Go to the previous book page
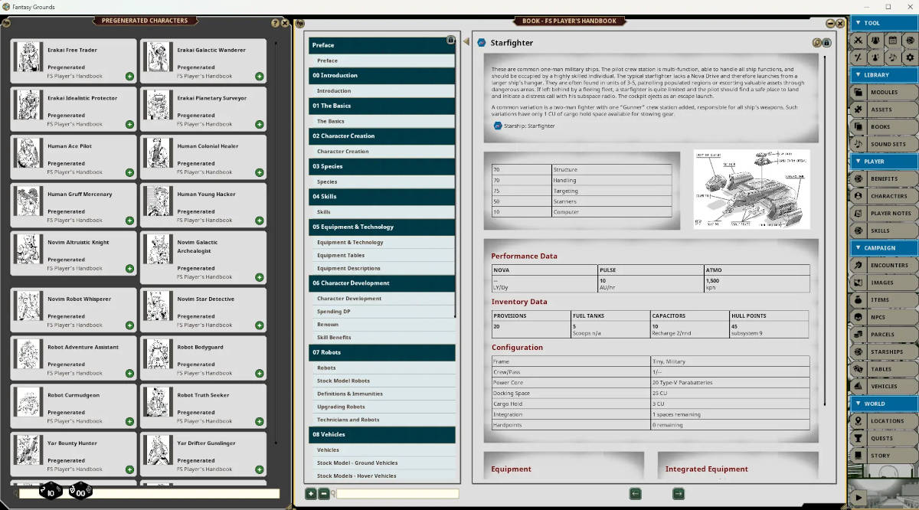Image resolution: width=919 pixels, height=510 pixels. coord(635,494)
